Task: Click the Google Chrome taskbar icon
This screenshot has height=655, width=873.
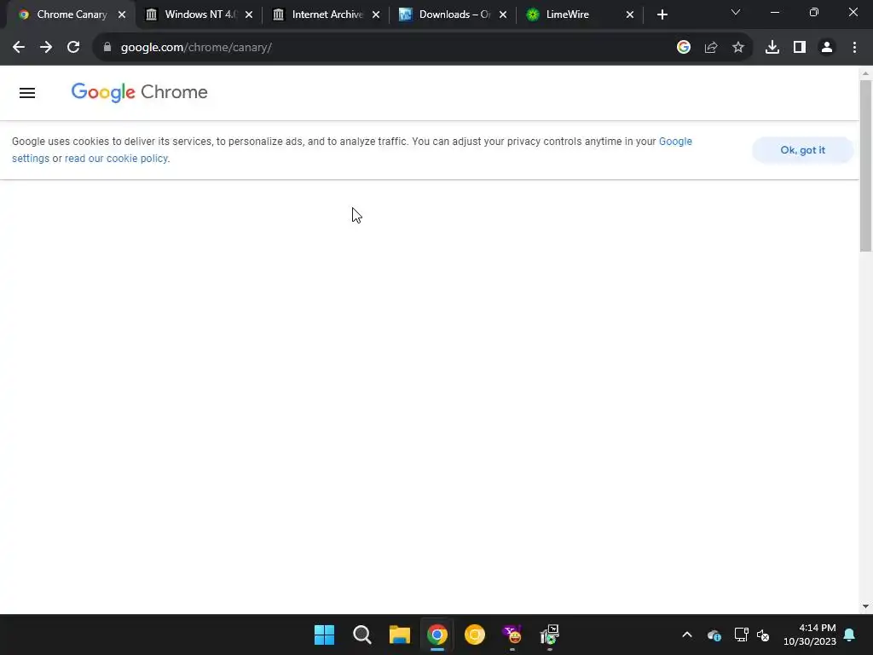Action: pyautogui.click(x=437, y=635)
